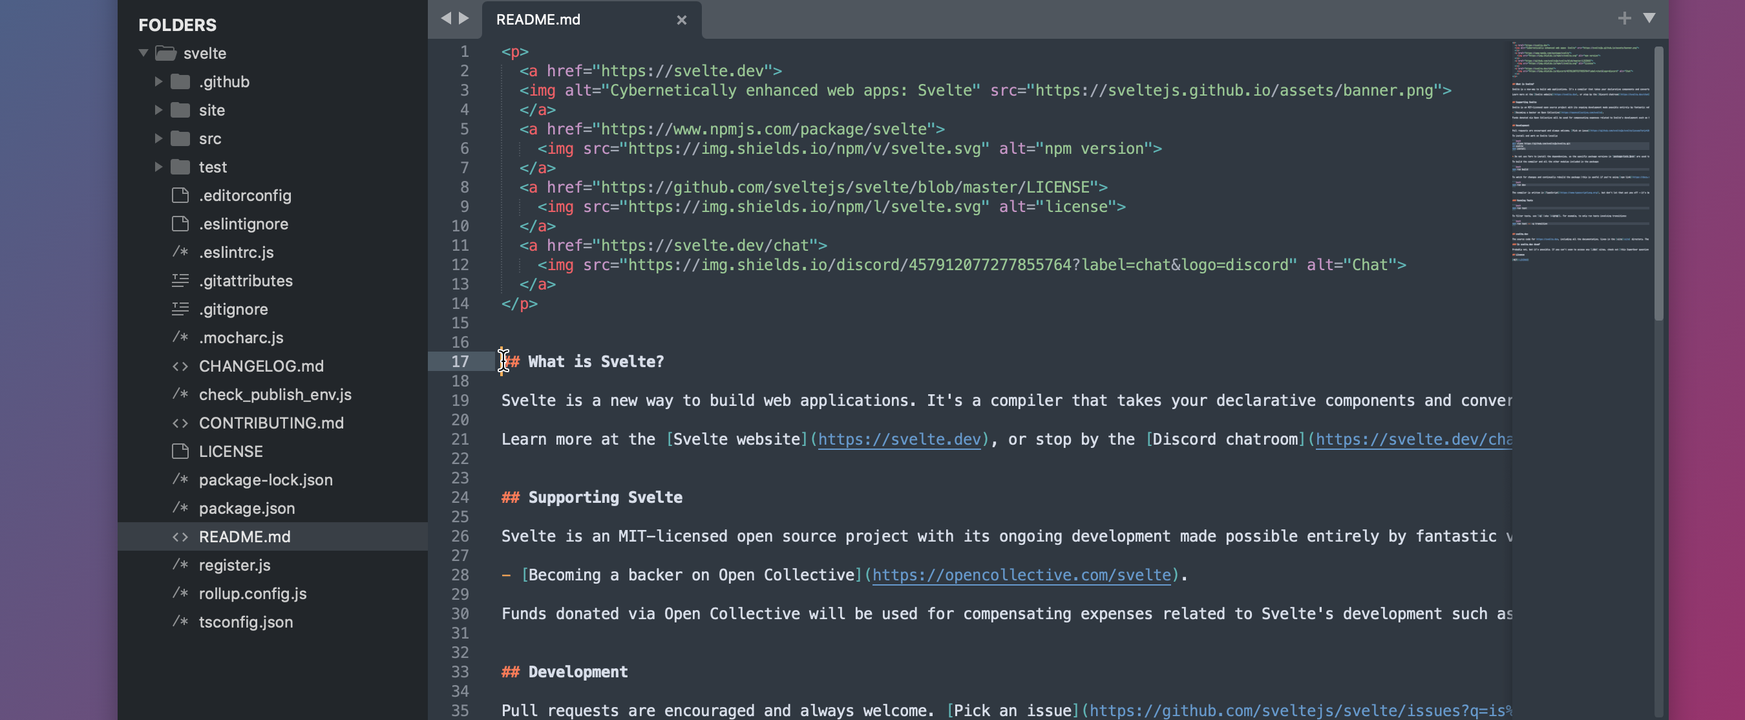Click line number 1 in the gutter
Image resolution: width=1745 pixels, height=720 pixels.
point(464,52)
